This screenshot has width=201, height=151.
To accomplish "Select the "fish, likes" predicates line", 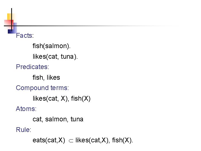I will pyautogui.click(x=46, y=77).
